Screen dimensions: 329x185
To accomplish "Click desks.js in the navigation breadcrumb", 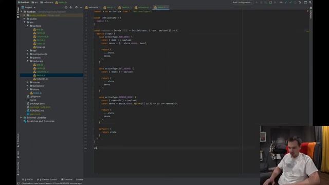I will click(x=61, y=2).
